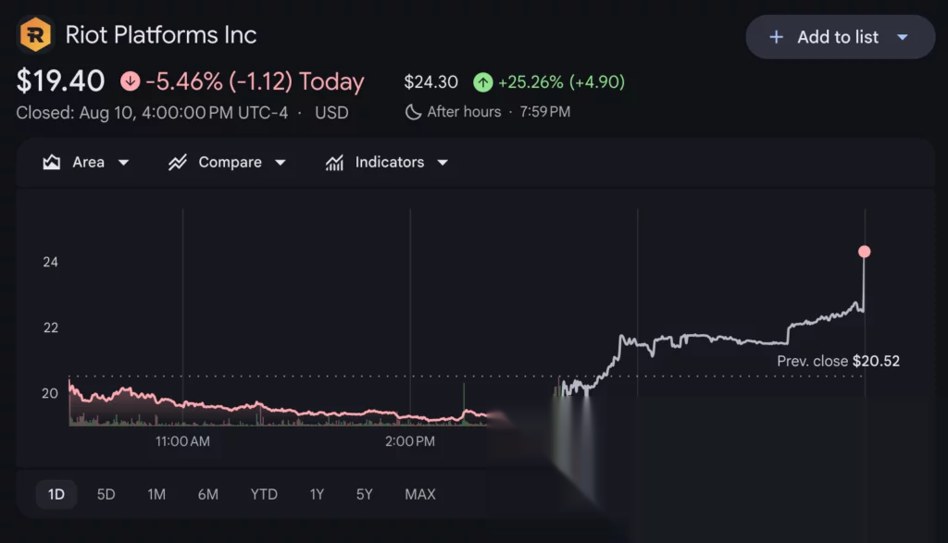Open the Add to list dropdown arrow
Screen dimensions: 948x543
(902, 37)
